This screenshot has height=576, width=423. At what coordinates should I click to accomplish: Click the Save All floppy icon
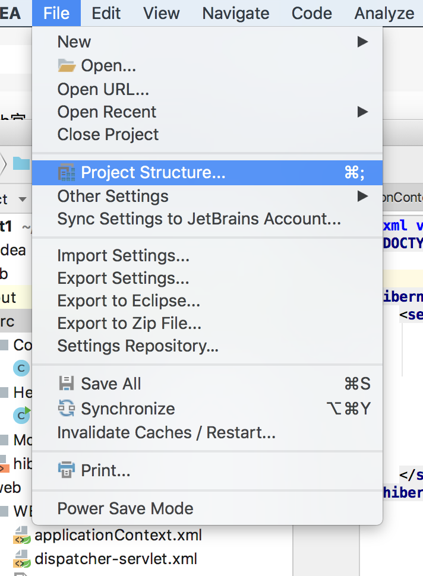coord(67,383)
